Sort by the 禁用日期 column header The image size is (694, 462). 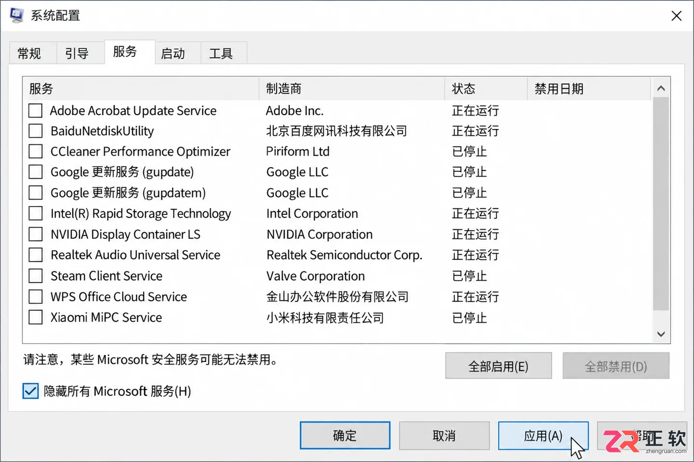pyautogui.click(x=589, y=89)
